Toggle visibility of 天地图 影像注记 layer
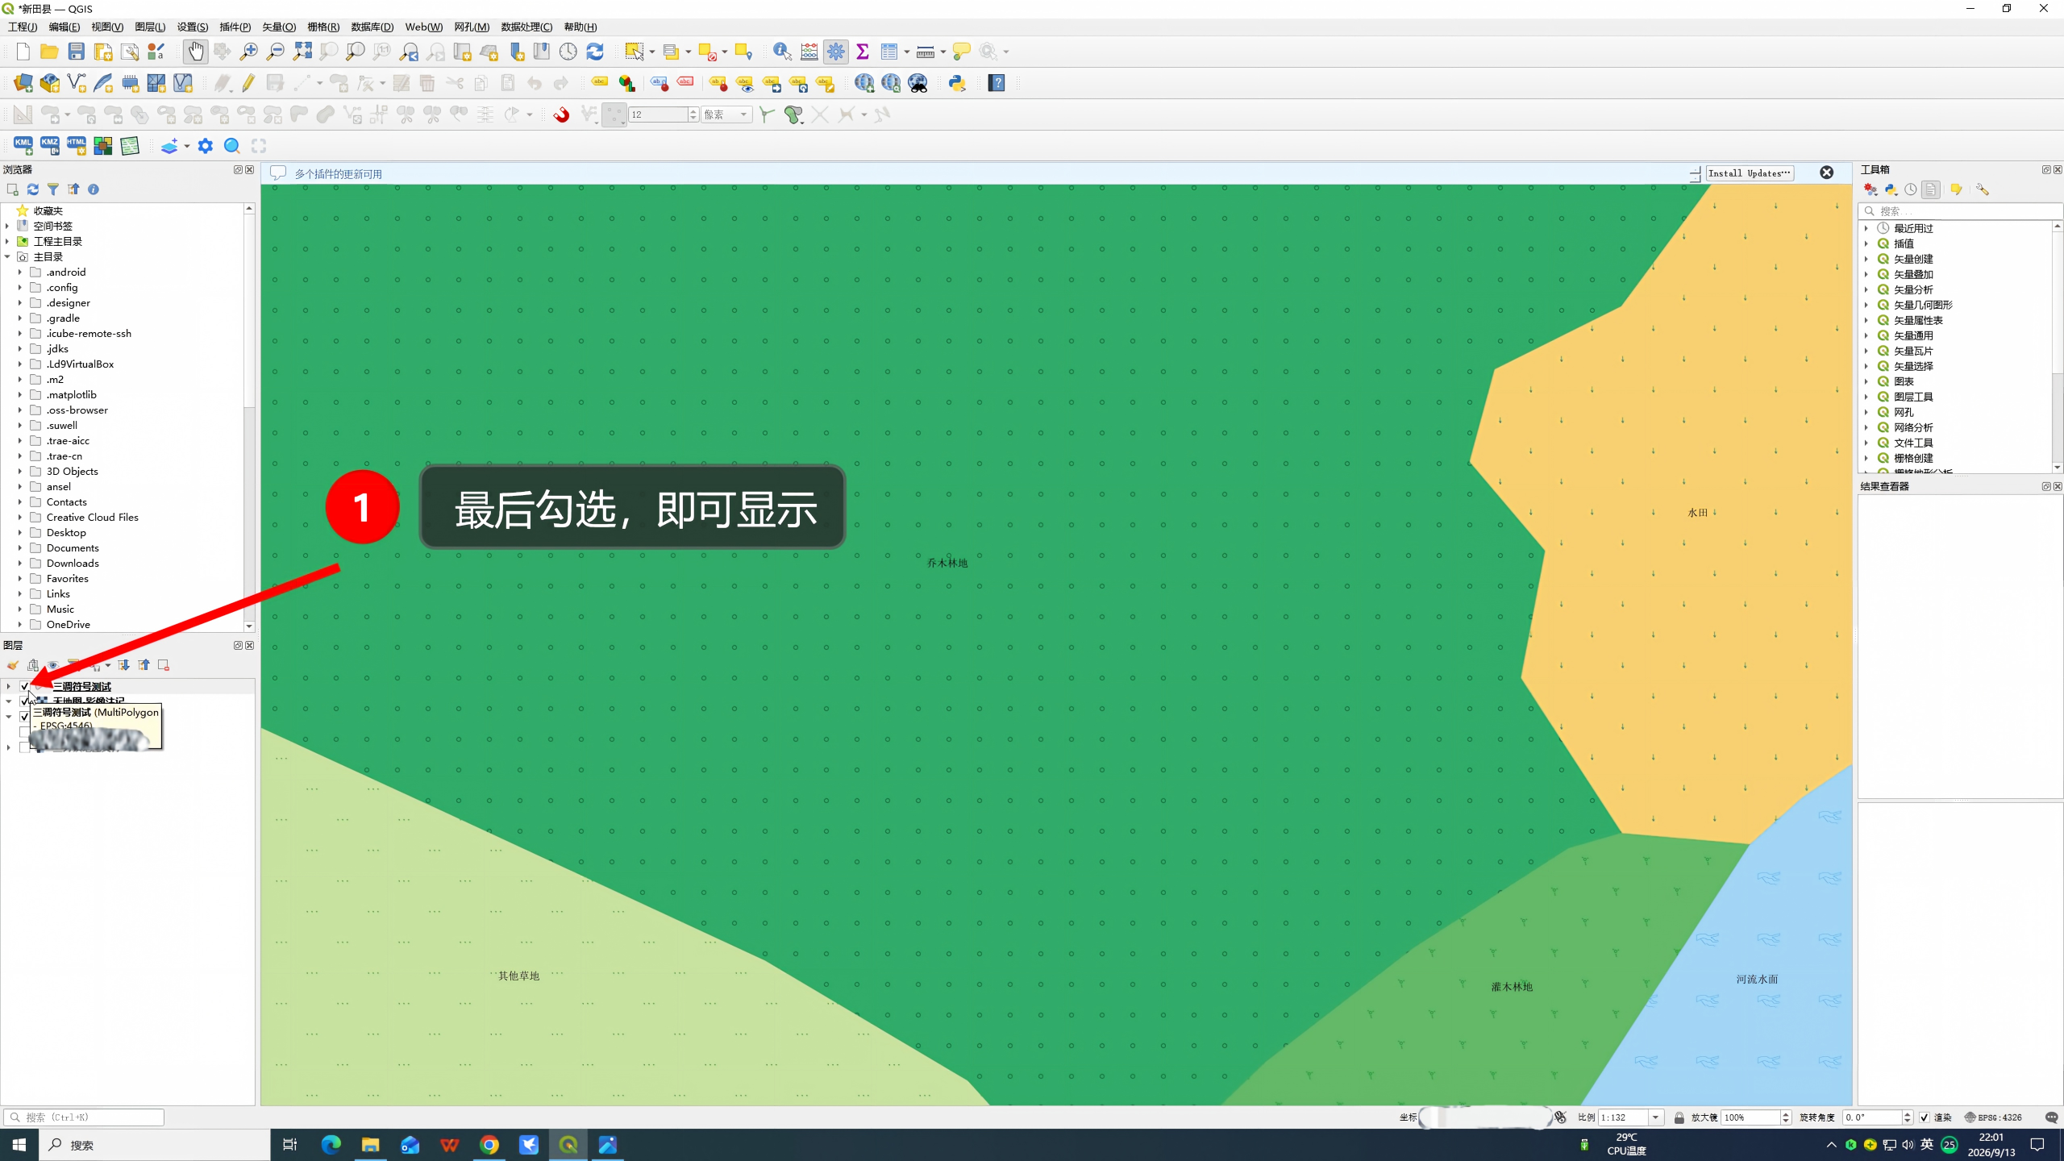This screenshot has width=2064, height=1161. pos(24,701)
